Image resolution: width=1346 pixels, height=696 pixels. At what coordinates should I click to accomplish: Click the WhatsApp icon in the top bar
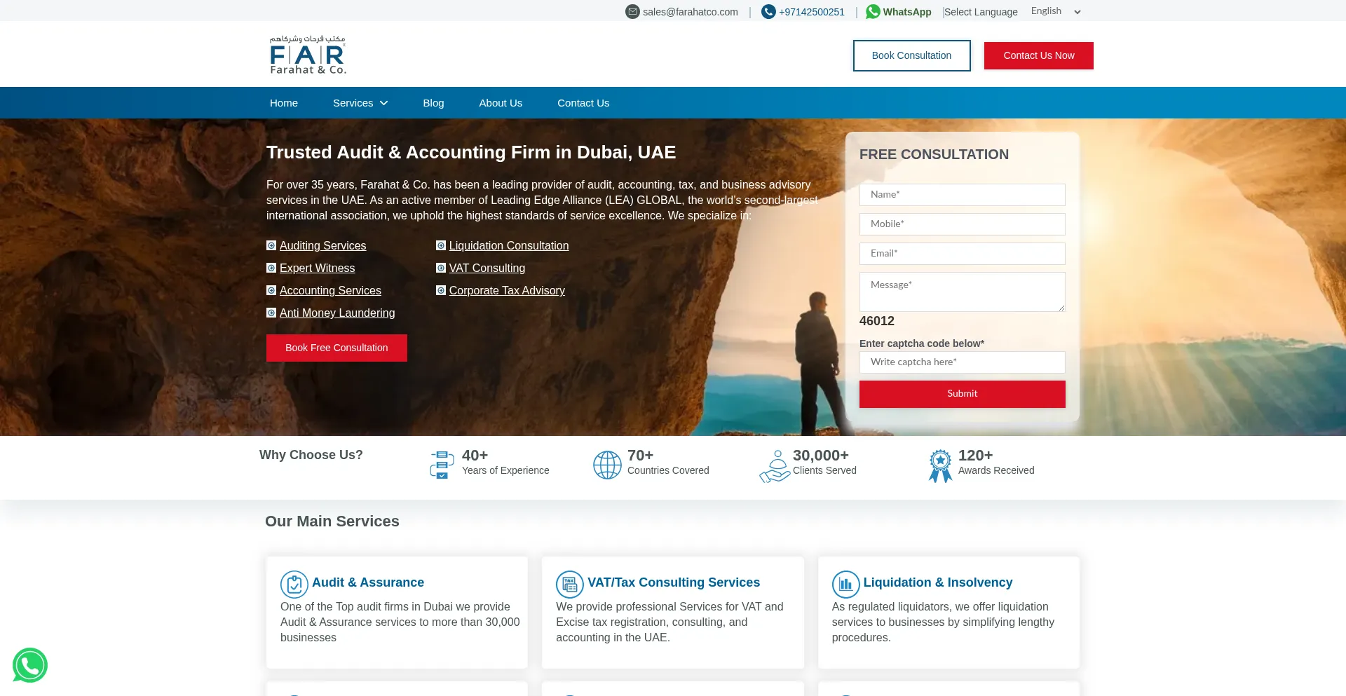pyautogui.click(x=873, y=12)
